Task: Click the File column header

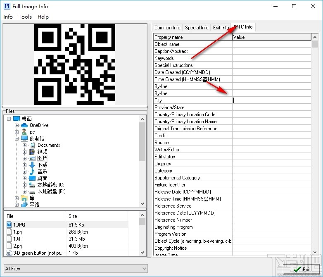Action: [35, 216]
